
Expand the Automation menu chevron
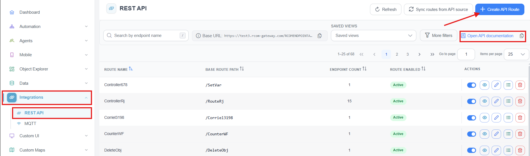pos(86,27)
